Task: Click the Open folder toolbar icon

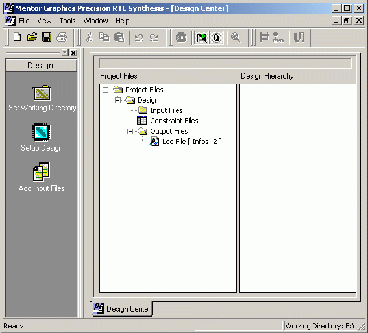Action: (32, 37)
